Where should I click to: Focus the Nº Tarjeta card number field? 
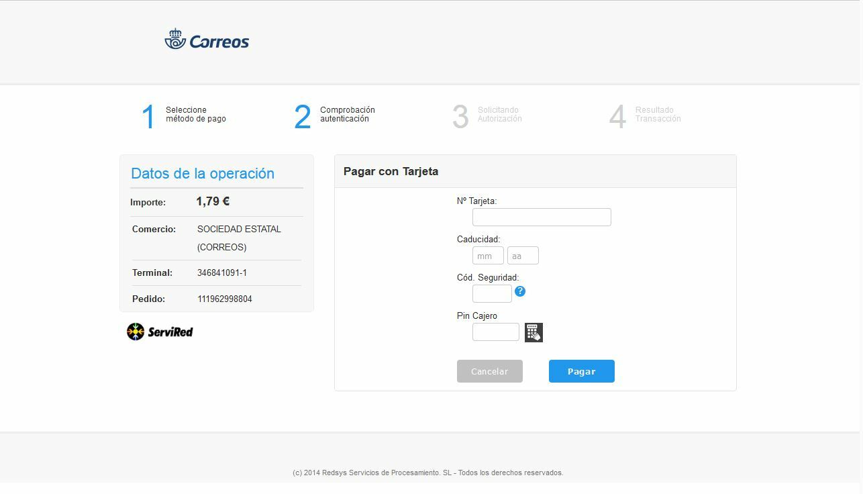tap(542, 217)
